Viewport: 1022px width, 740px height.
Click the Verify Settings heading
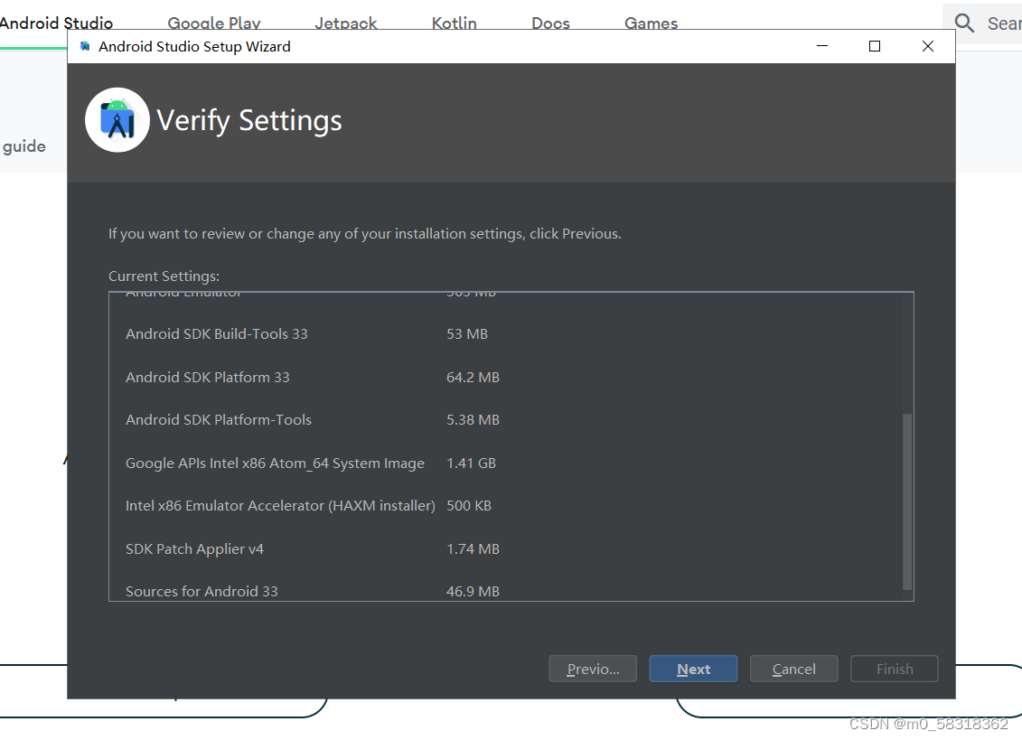249,120
